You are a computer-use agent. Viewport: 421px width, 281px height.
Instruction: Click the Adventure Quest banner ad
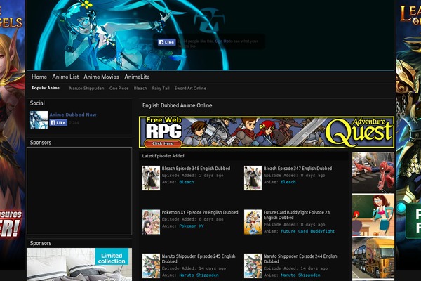[x=267, y=132]
